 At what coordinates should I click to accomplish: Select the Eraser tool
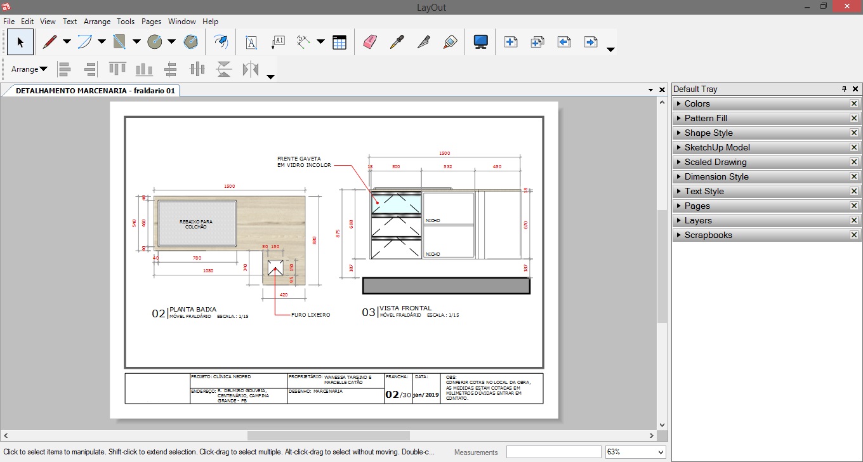(x=371, y=41)
